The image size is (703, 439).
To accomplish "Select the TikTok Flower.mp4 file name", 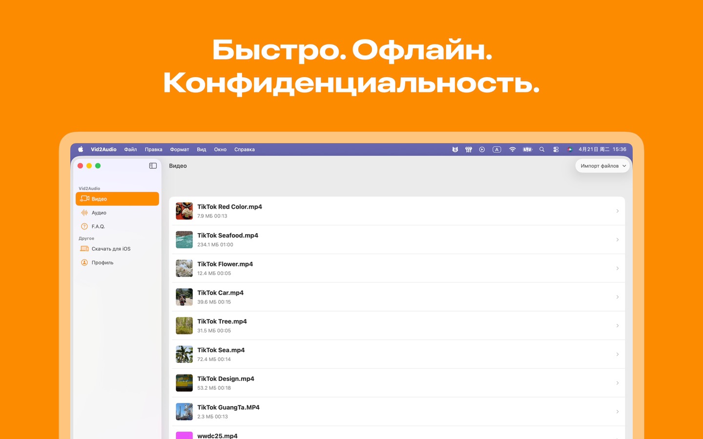I will point(225,264).
